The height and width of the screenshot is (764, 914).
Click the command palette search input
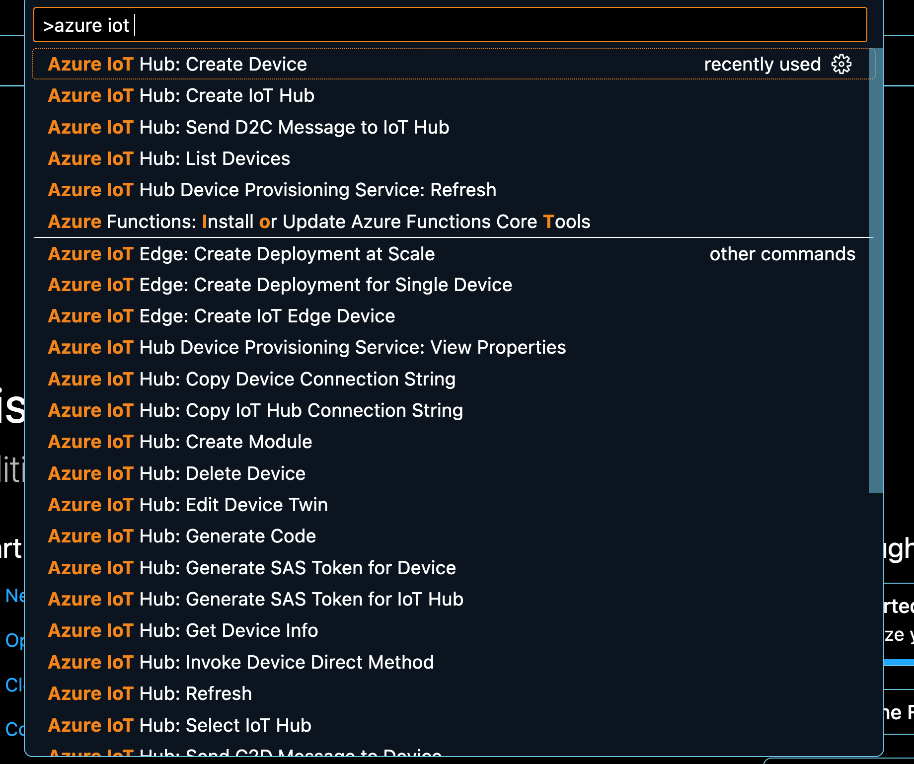tap(447, 25)
